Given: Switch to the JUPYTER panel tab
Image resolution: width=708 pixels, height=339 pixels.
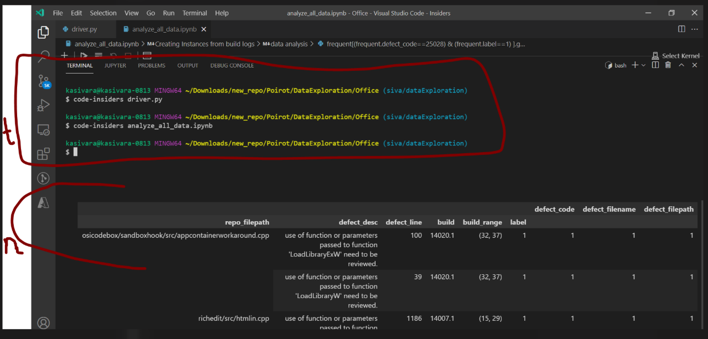Looking at the screenshot, I should point(115,65).
